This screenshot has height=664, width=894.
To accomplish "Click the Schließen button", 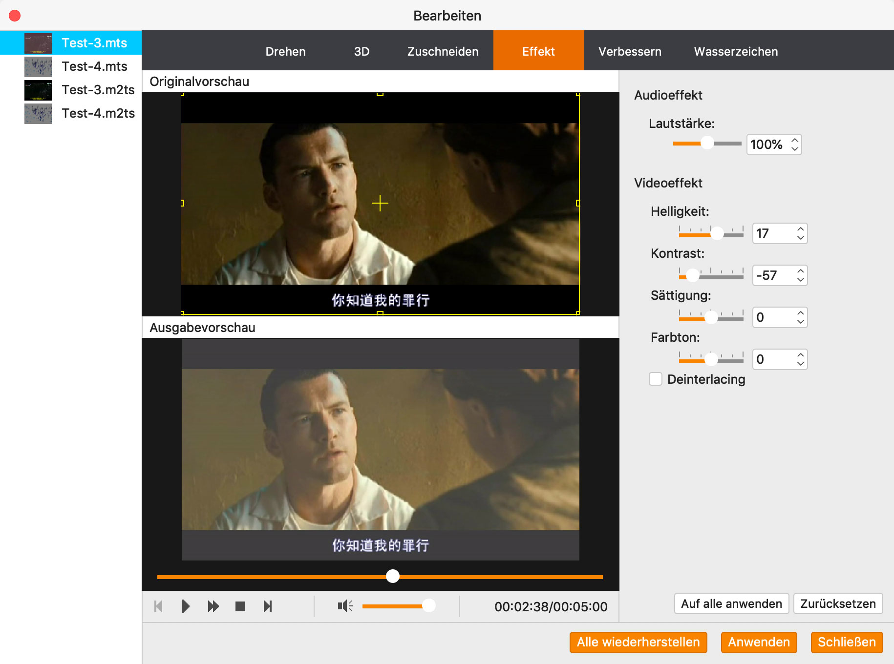I will [x=847, y=642].
